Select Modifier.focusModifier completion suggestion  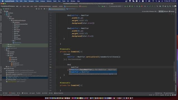click(x=93, y=70)
